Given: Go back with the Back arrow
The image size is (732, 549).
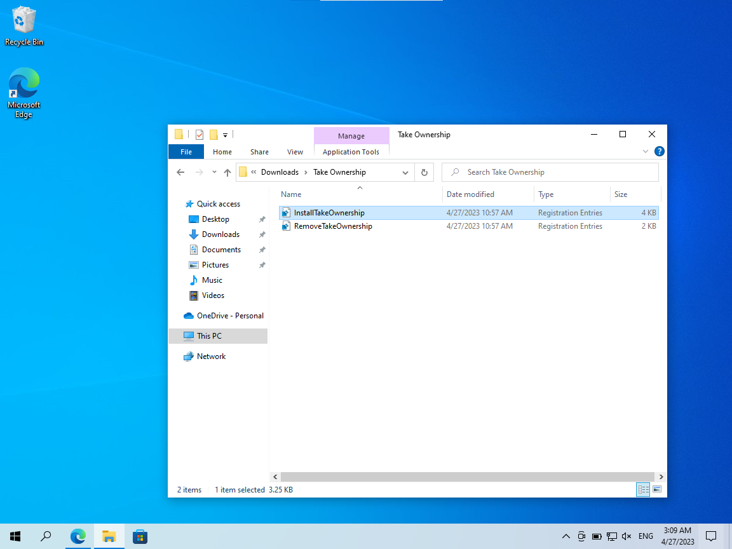Looking at the screenshot, I should coord(180,172).
